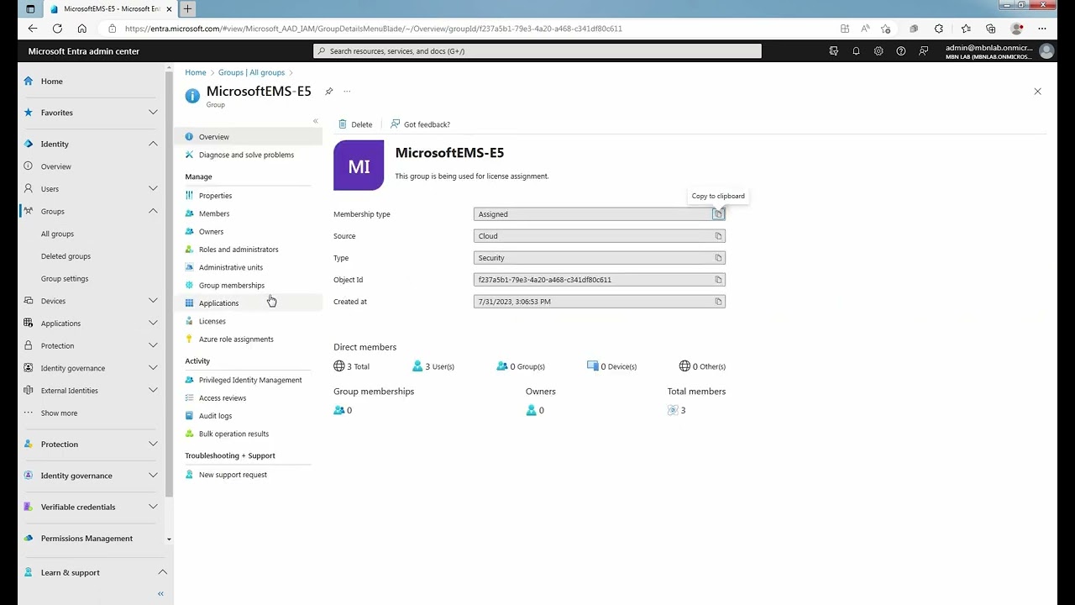Viewport: 1075px width, 605px height.
Task: Open Diagnose and solve problems
Action: 248,155
